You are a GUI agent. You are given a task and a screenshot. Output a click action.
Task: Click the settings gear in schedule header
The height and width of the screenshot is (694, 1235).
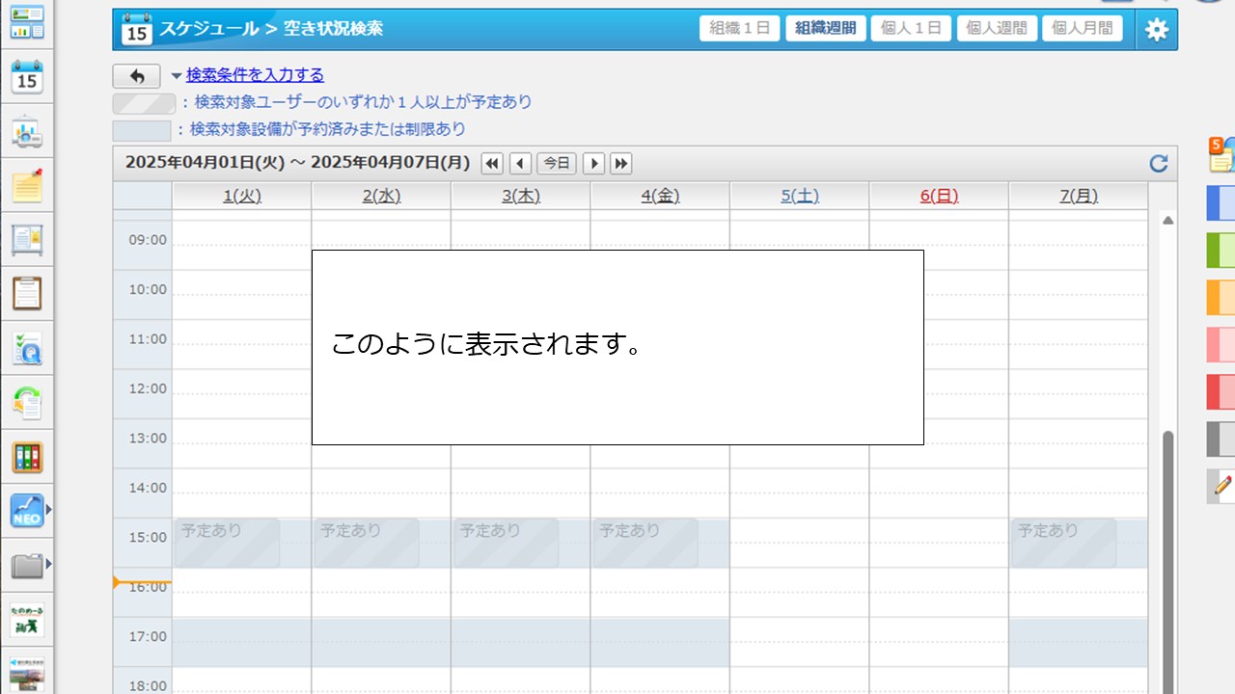click(1156, 30)
